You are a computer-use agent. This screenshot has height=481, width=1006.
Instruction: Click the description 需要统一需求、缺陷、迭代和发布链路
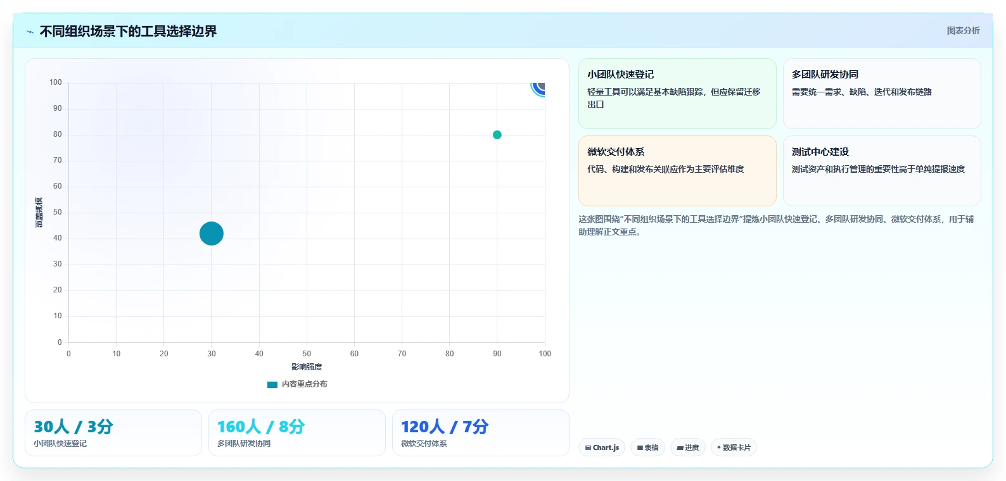click(862, 92)
